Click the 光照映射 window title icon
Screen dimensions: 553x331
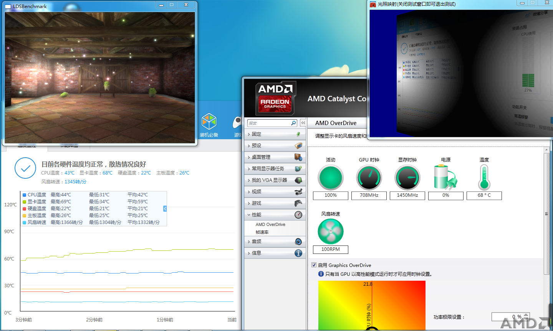click(x=373, y=4)
